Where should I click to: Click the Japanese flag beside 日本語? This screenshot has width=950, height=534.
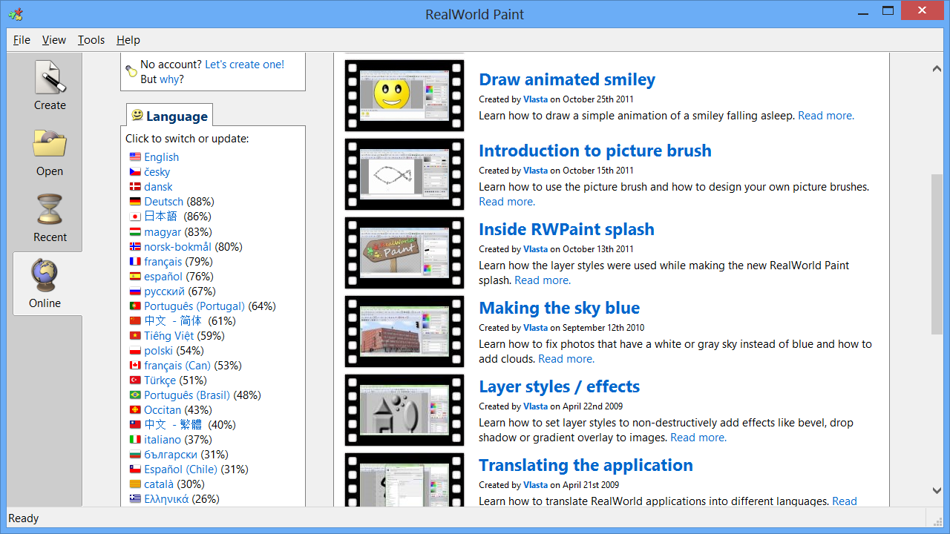tap(135, 217)
